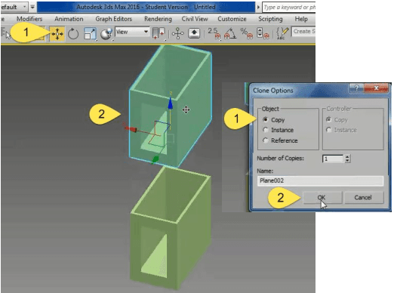The width and height of the screenshot is (394, 293).
Task: Click the lower green box object
Action: 171,228
